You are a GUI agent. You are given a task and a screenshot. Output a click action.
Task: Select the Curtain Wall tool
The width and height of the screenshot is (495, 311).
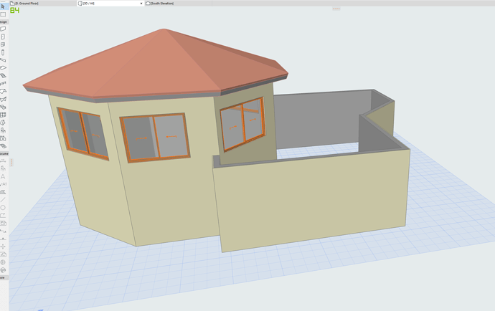(x=3, y=115)
